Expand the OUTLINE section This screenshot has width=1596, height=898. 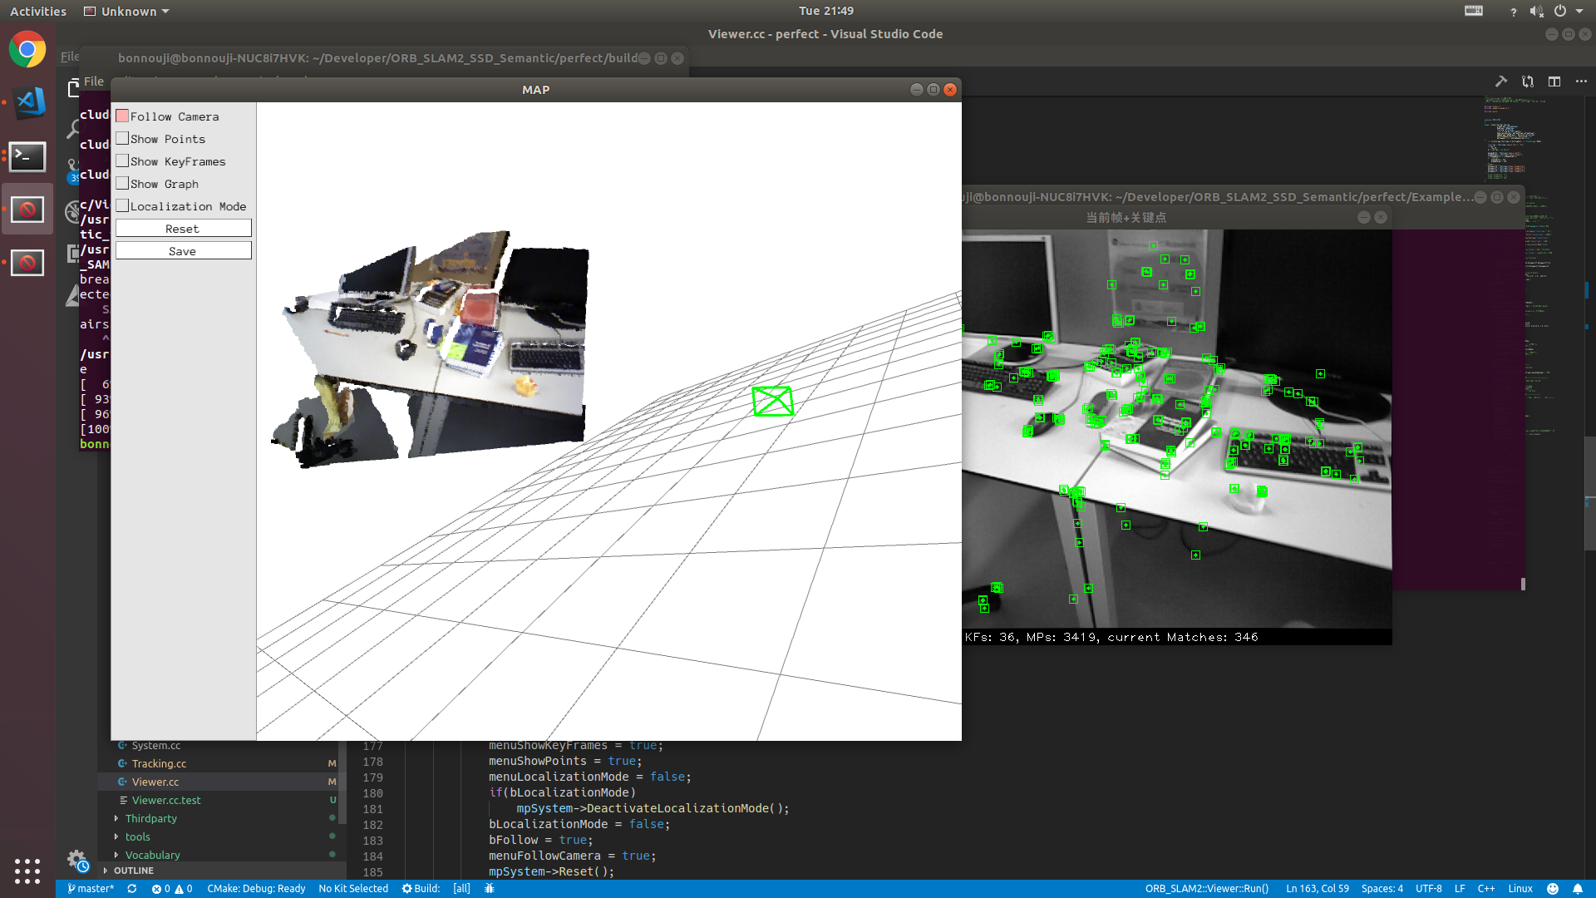tap(133, 871)
